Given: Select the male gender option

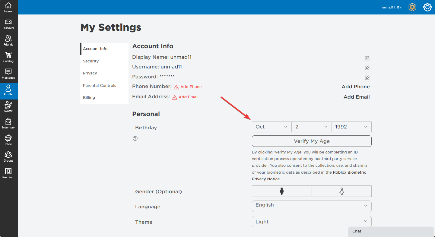Looking at the screenshot, I should [x=282, y=191].
